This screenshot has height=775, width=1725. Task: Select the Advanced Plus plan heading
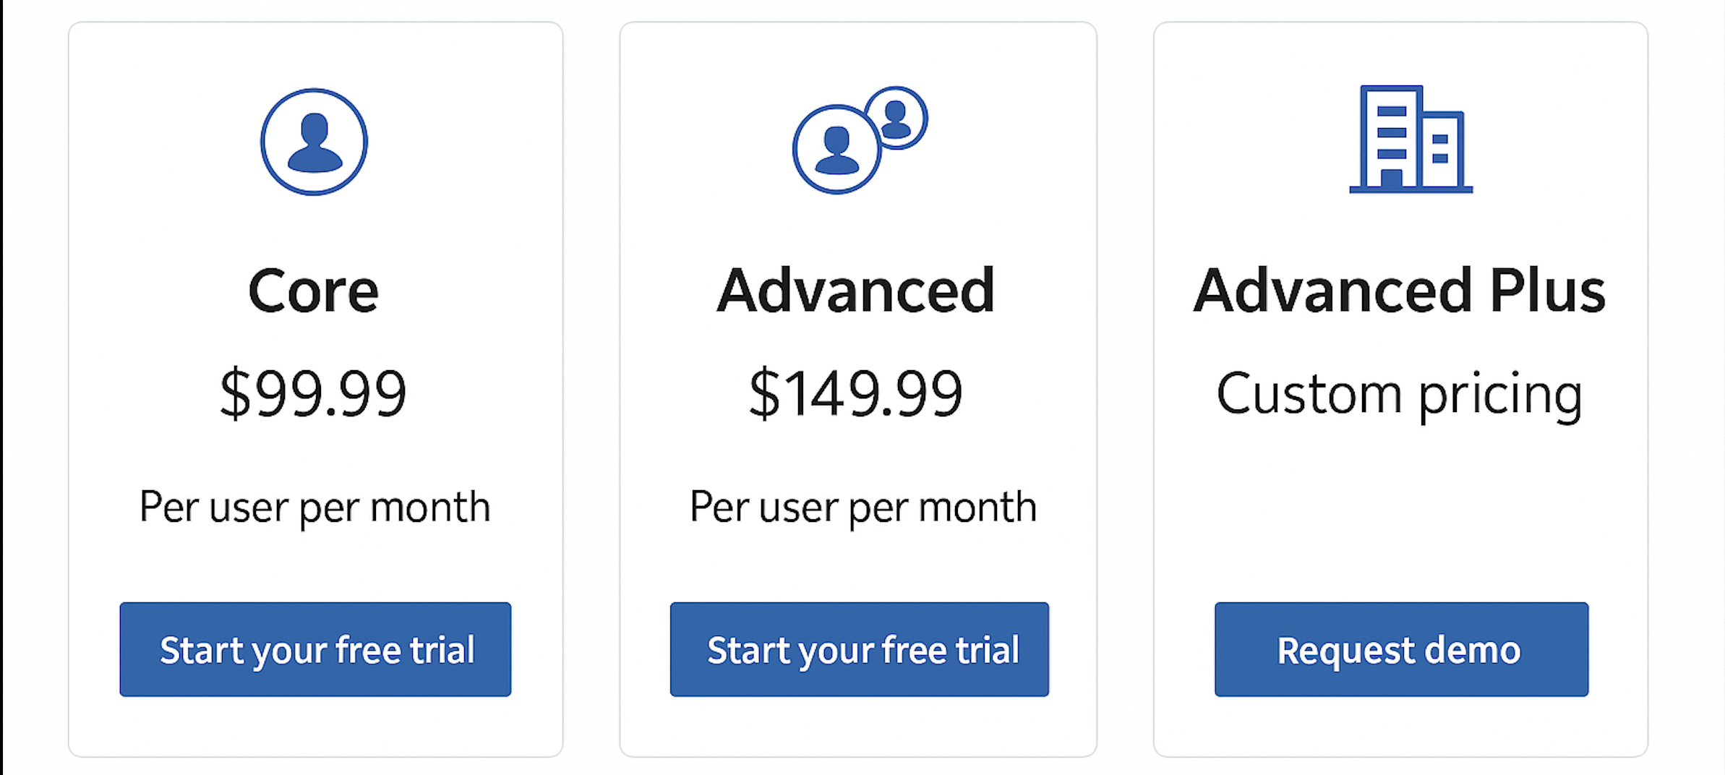(x=1399, y=291)
